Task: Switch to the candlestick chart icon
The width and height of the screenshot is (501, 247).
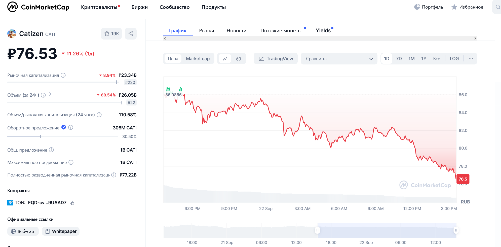Action: click(x=239, y=59)
